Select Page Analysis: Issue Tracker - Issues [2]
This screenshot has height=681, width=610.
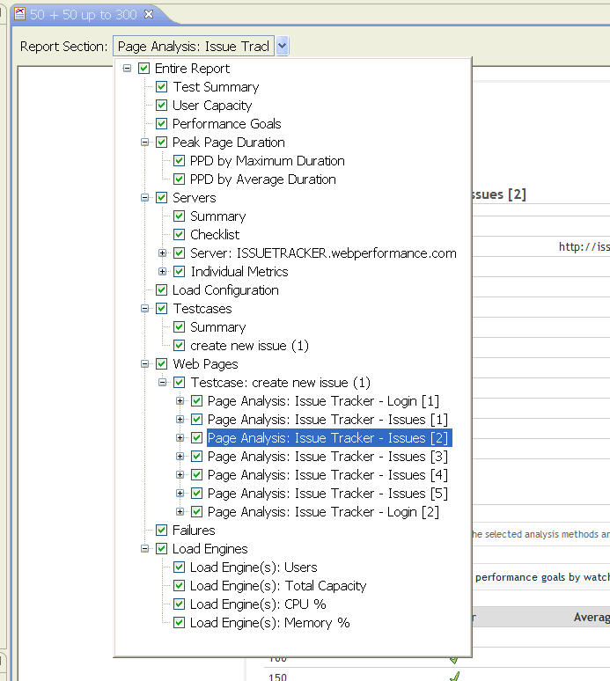pyautogui.click(x=327, y=438)
